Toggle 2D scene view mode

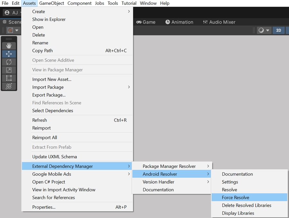(x=278, y=30)
